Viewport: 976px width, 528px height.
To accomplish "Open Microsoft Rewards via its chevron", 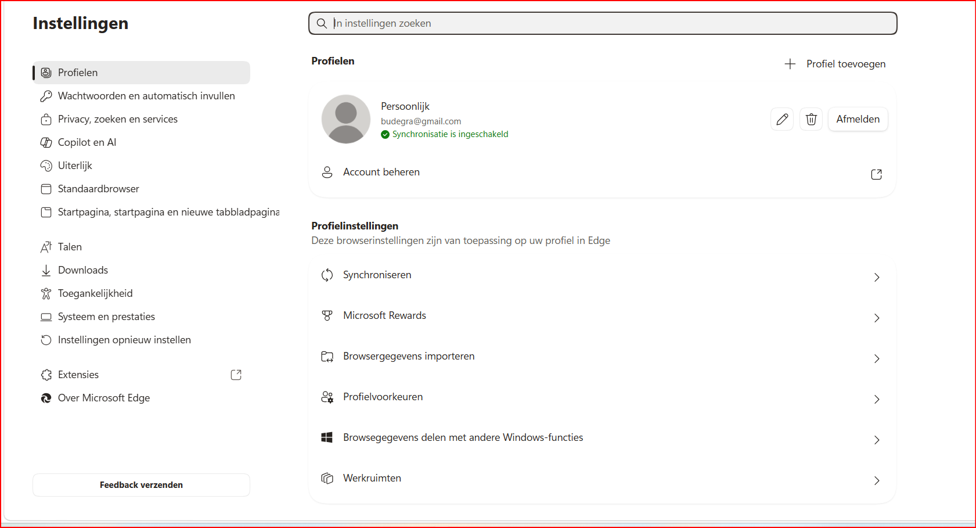I will coord(877,318).
